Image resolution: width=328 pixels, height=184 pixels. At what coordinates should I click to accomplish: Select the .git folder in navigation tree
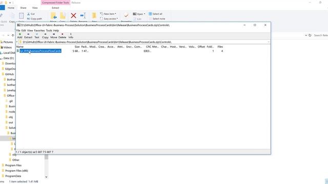pos(11,101)
